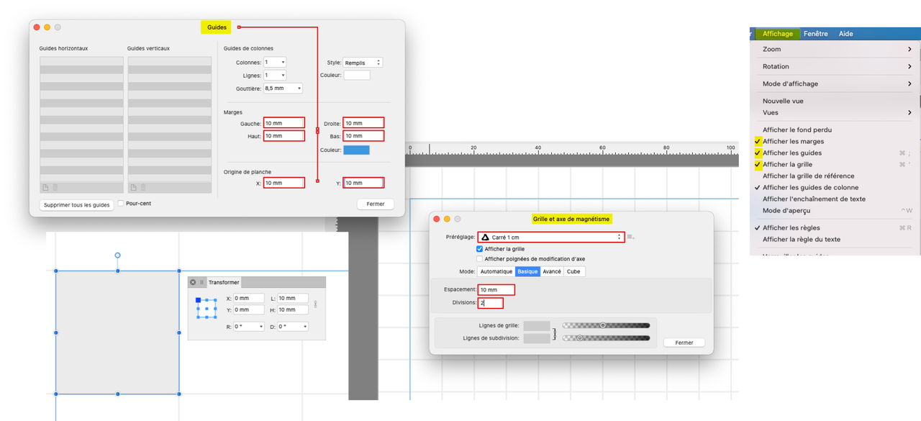
Task: Select the top-left anchor point in Transformer
Action: pyautogui.click(x=199, y=300)
